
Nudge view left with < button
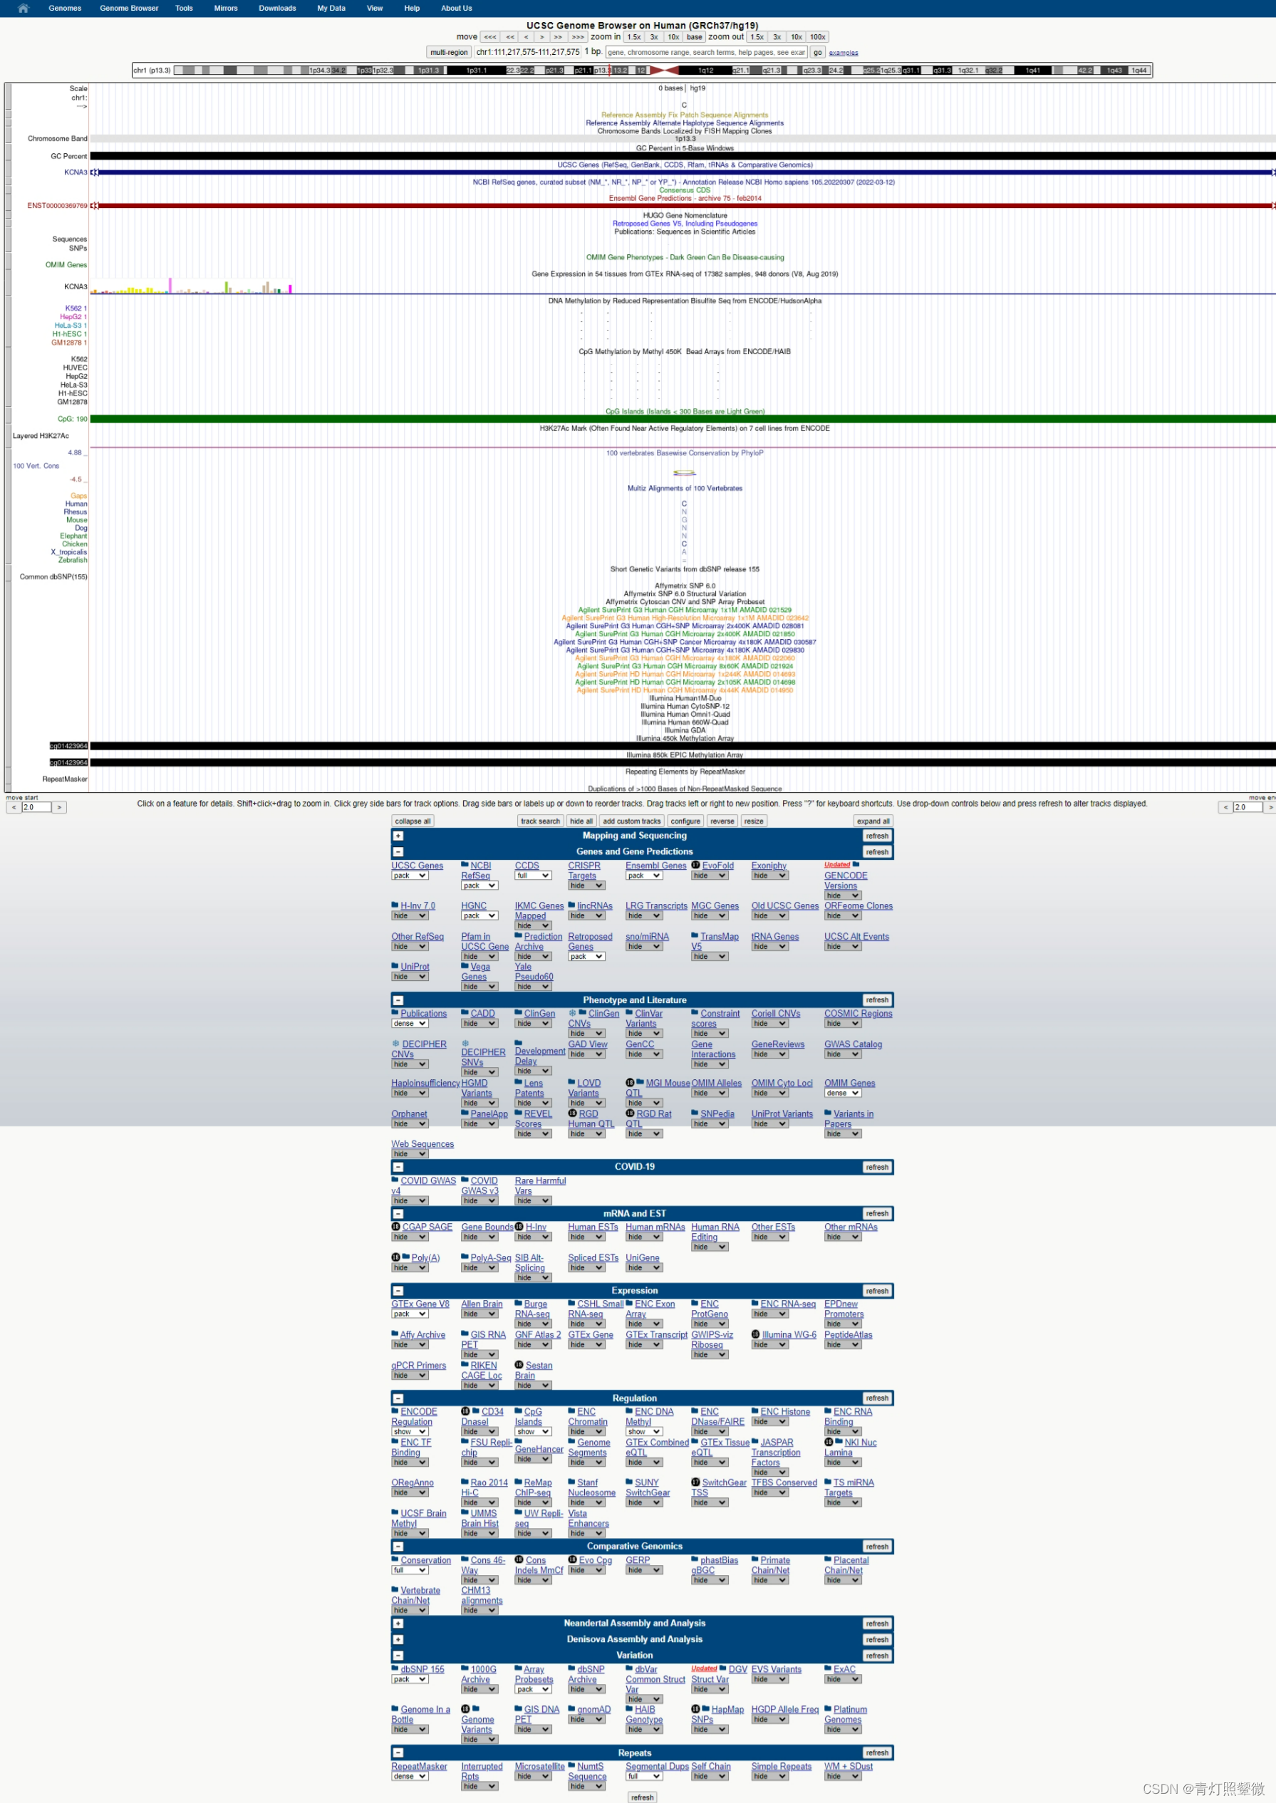tap(527, 37)
